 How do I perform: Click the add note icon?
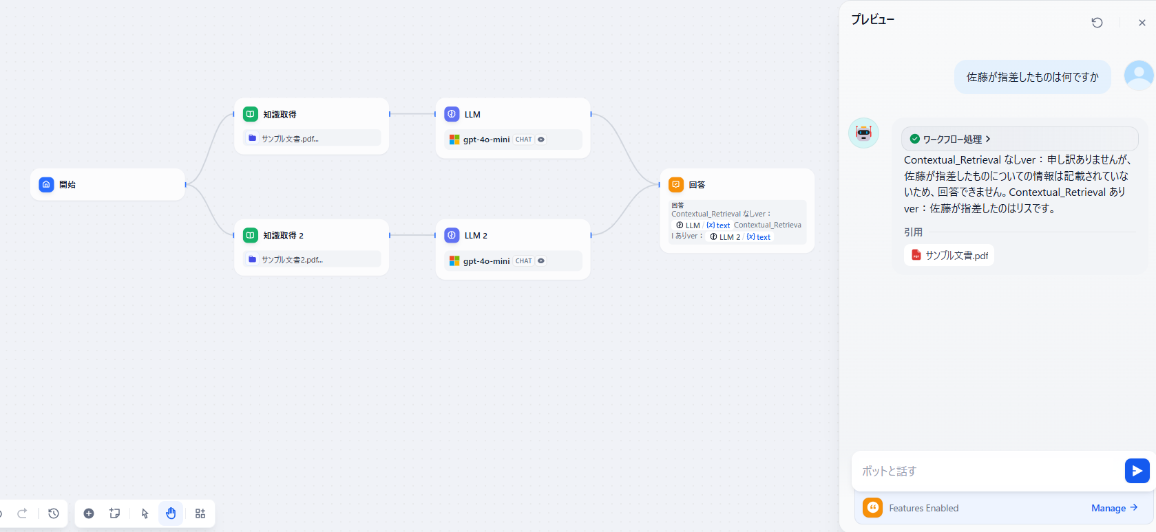click(115, 513)
